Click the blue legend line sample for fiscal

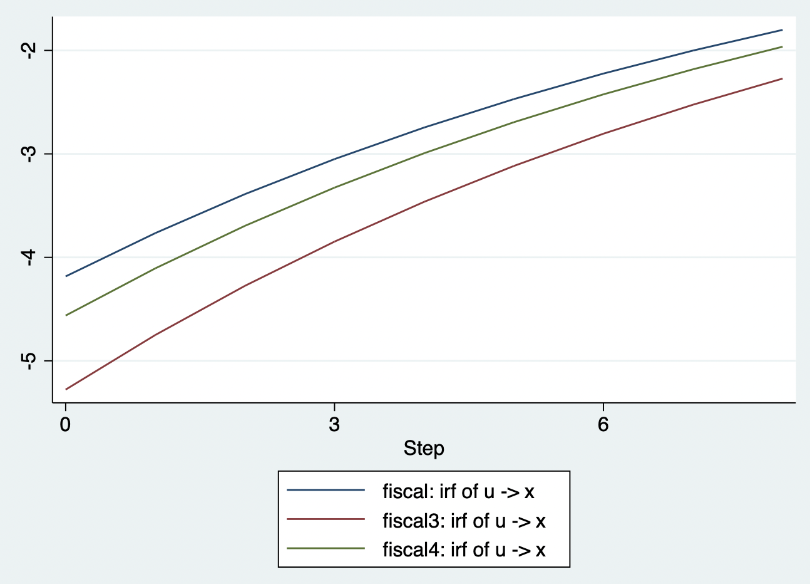(x=326, y=491)
